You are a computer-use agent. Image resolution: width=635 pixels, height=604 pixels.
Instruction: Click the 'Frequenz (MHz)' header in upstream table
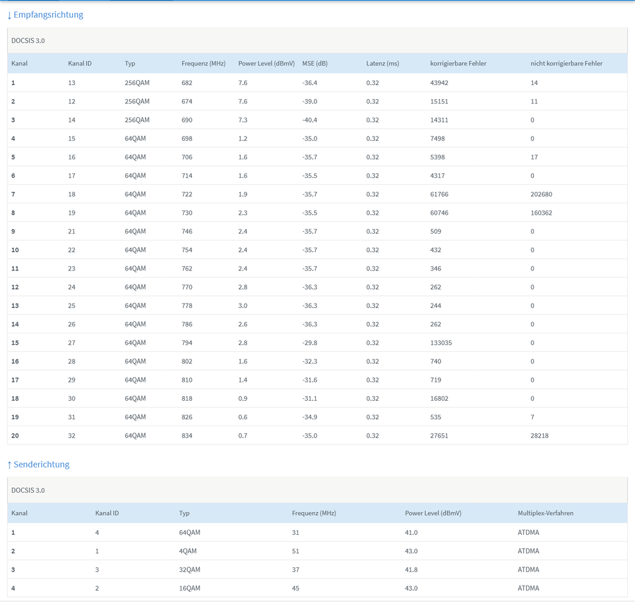click(x=314, y=513)
